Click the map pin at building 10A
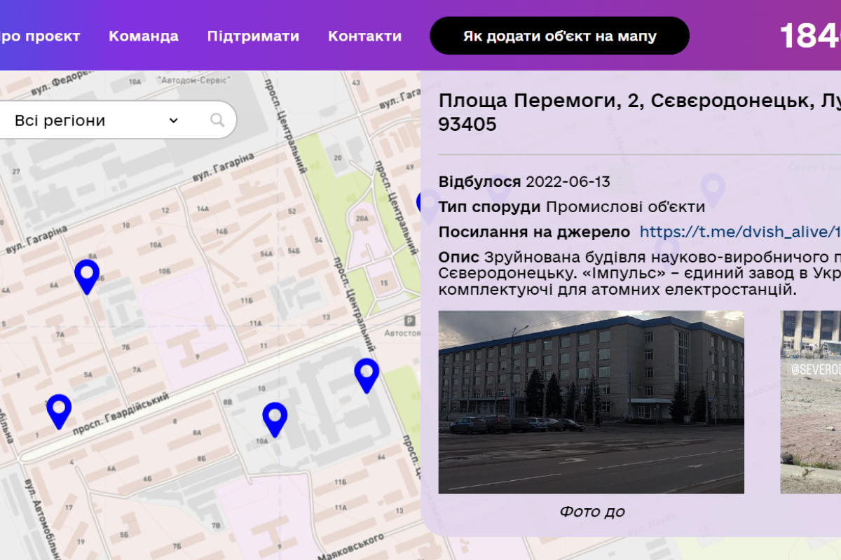This screenshot has height=560, width=841. tap(275, 419)
